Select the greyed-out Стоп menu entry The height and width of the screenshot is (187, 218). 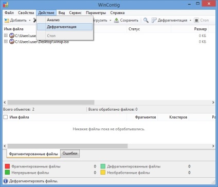[x=65, y=36]
